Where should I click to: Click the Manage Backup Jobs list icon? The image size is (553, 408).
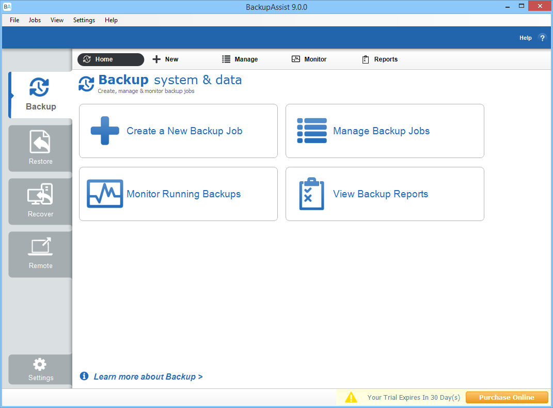pyautogui.click(x=311, y=131)
